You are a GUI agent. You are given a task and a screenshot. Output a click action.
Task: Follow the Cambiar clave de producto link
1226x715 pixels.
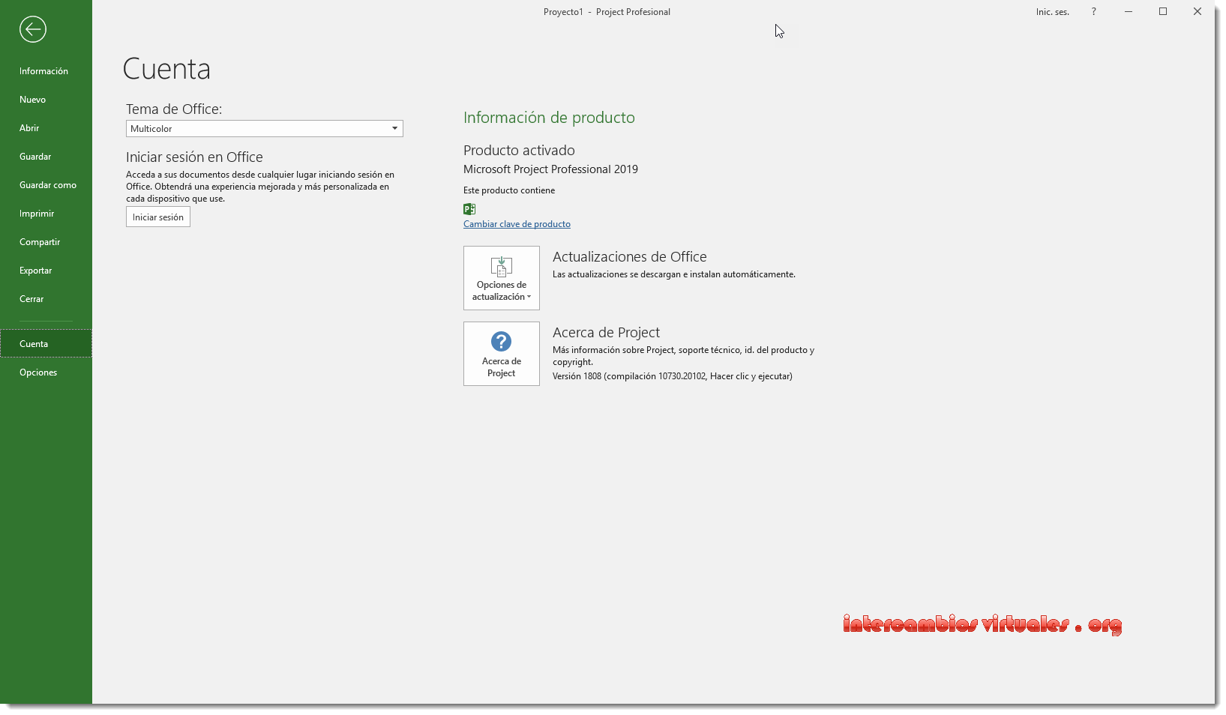pyautogui.click(x=517, y=224)
